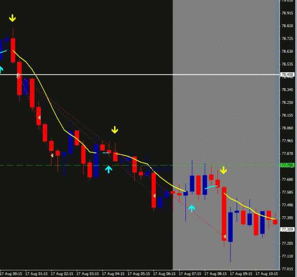This screenshot has width=297, height=277.
Task: Click the short cyan line segment near 08:15 candles
Action: pos(211,187)
